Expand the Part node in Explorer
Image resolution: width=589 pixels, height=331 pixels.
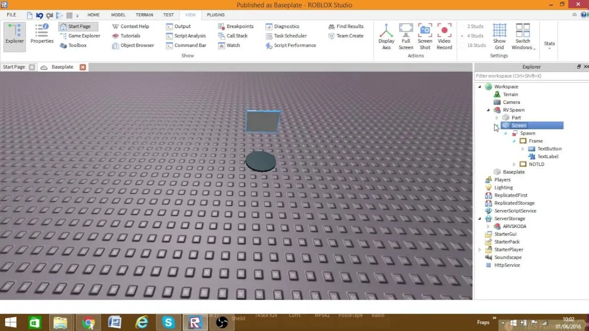click(497, 118)
